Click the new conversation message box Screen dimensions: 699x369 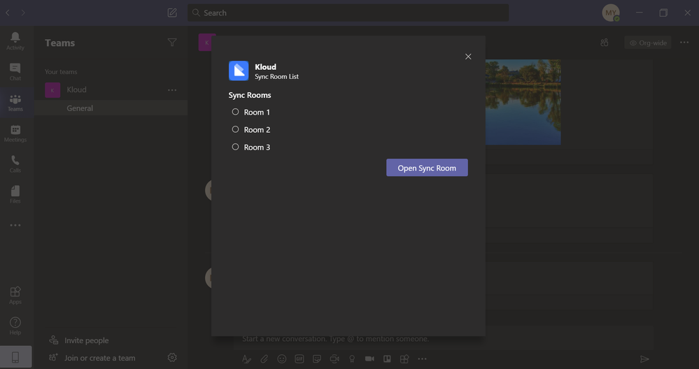coord(443,339)
